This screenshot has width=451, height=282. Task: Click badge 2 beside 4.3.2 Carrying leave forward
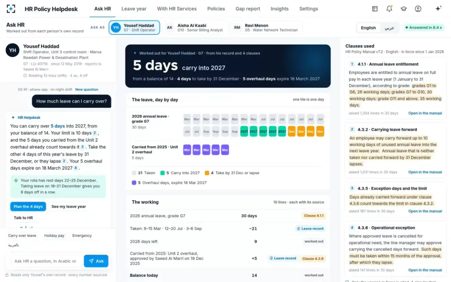coord(352,129)
